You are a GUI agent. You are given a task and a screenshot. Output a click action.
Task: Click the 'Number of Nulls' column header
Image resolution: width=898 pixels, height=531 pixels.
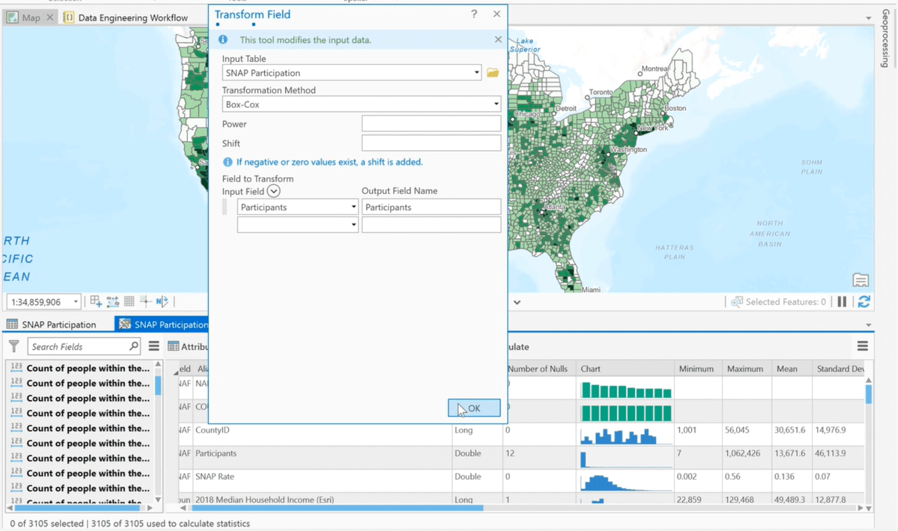[538, 368]
